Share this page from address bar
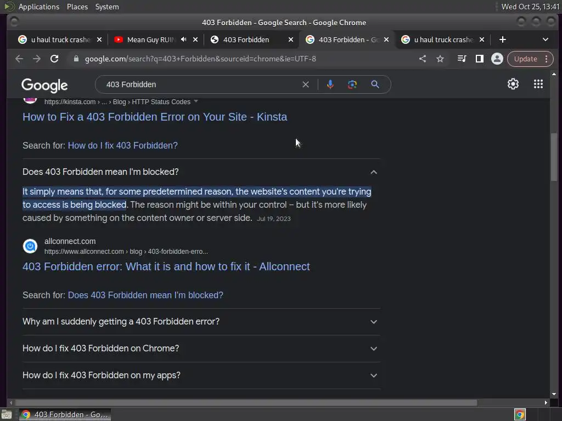This screenshot has height=421, width=562. coord(423,59)
